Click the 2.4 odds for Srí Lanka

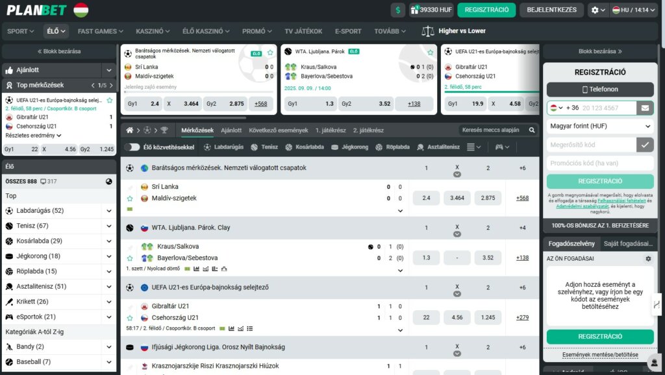pyautogui.click(x=426, y=198)
